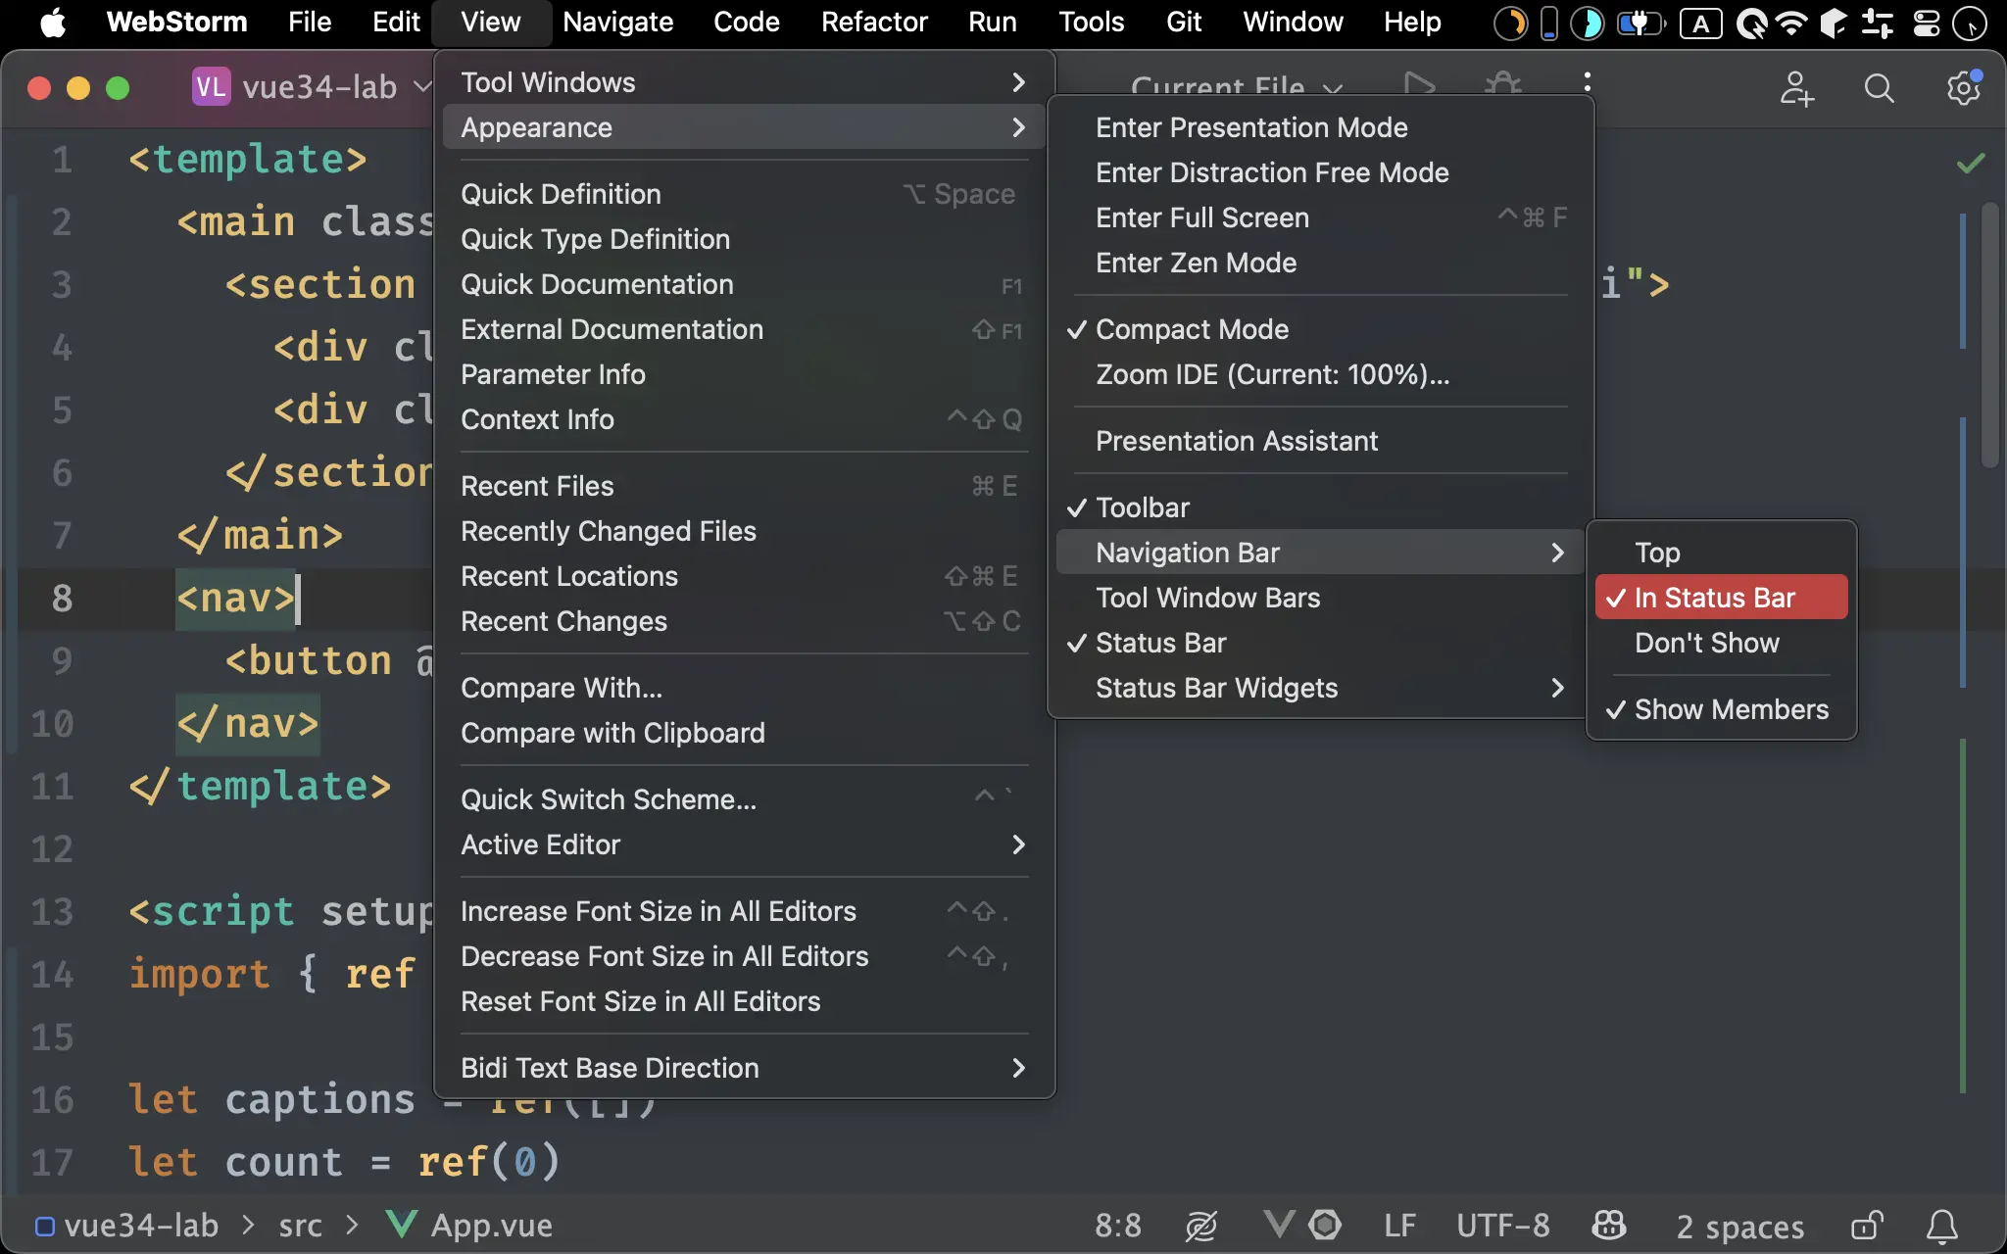Click Reset Font Size in All Editors

point(744,1001)
